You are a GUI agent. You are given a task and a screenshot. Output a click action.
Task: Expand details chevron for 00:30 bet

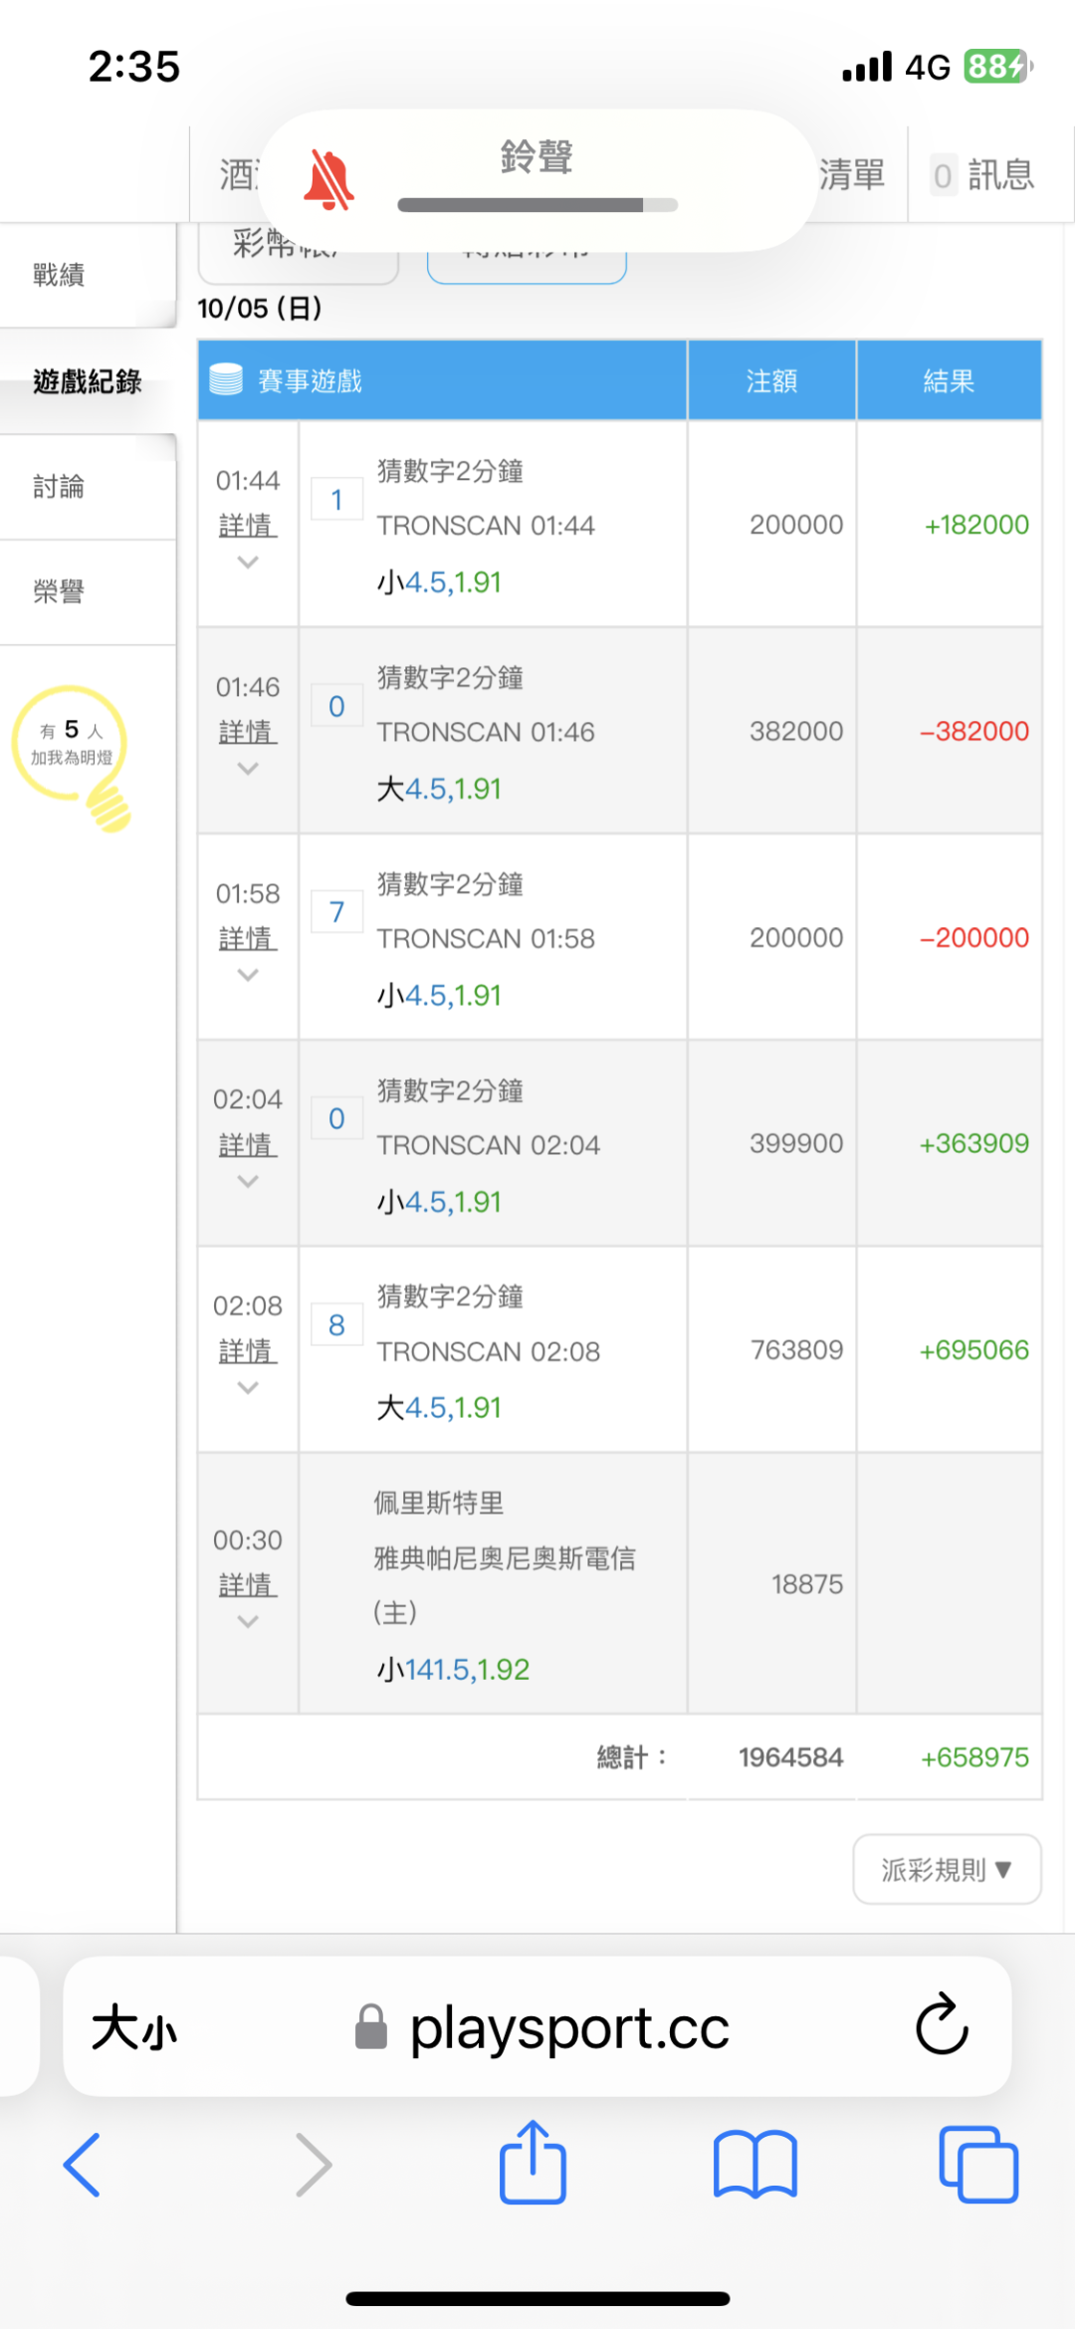(x=248, y=1622)
